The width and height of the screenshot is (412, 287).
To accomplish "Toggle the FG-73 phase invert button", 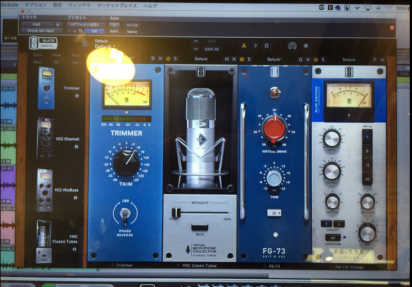I will coord(274,213).
